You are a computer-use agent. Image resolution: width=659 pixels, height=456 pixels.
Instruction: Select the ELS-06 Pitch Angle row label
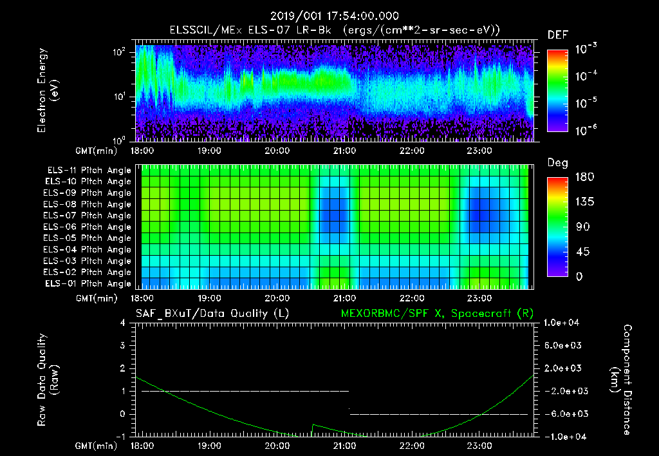pyautogui.click(x=88, y=227)
